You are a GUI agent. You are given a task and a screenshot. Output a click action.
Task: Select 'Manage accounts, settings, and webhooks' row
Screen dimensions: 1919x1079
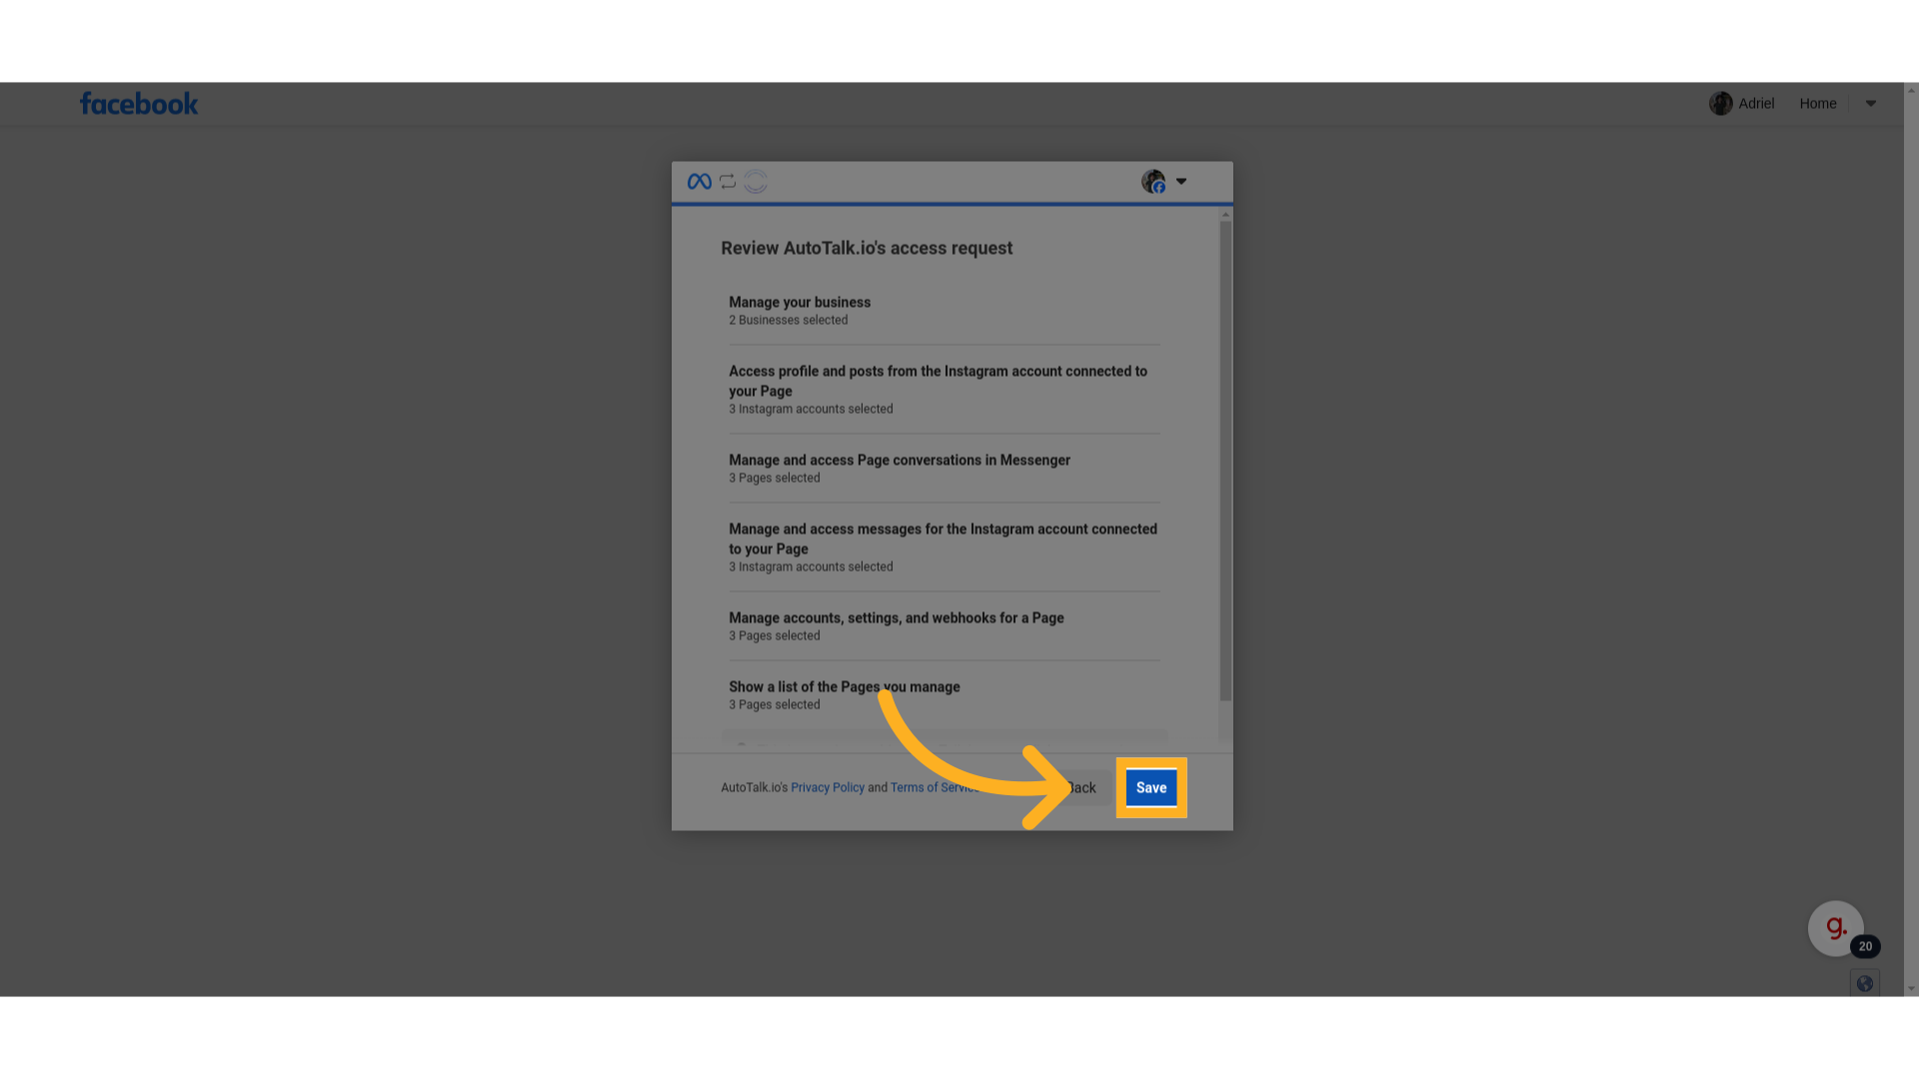click(945, 626)
